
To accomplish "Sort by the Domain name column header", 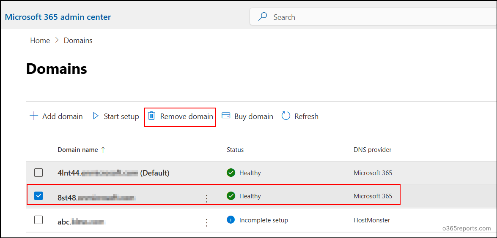I will coord(77,150).
